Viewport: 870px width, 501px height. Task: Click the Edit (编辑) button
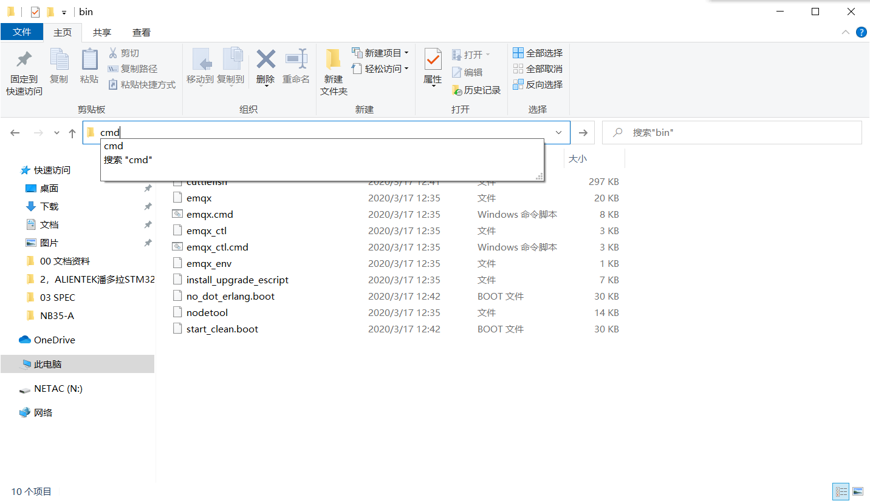pos(467,72)
